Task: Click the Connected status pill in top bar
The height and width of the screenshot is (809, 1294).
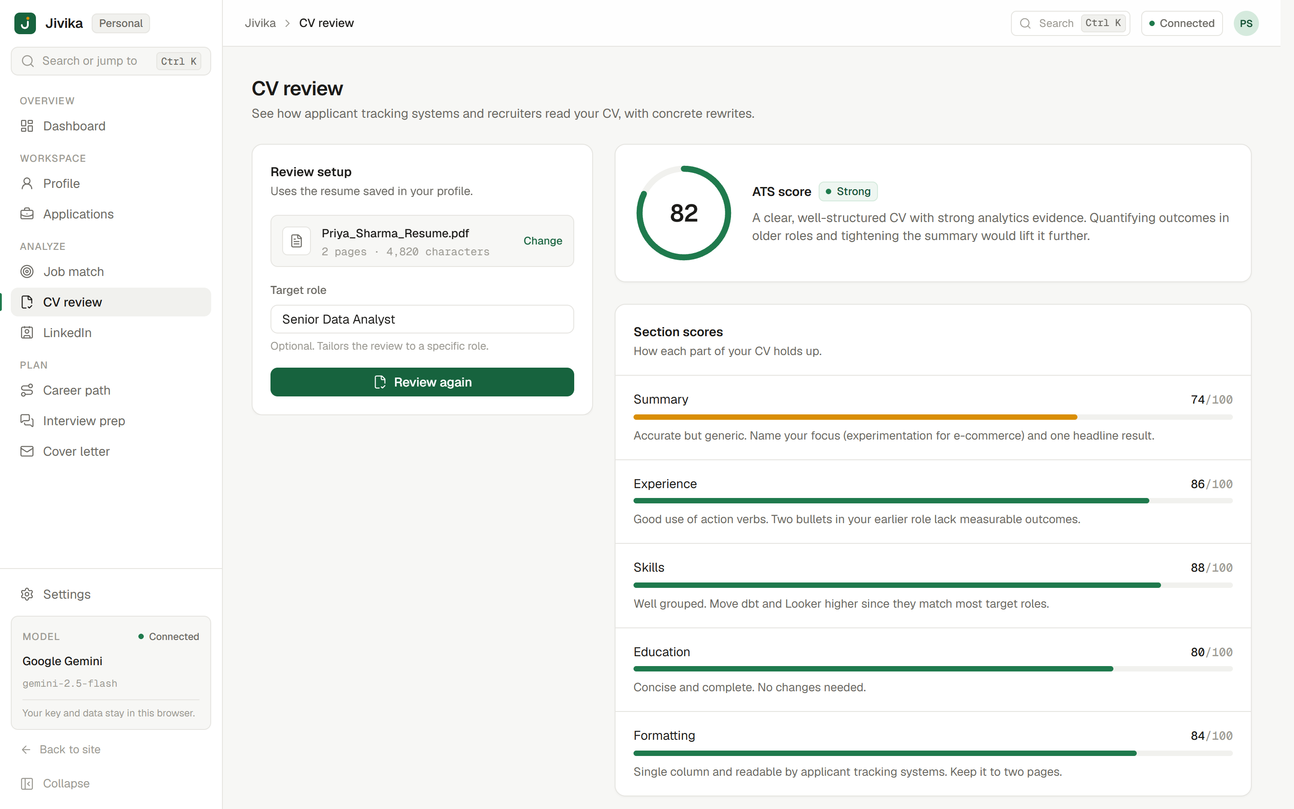Action: click(1182, 23)
